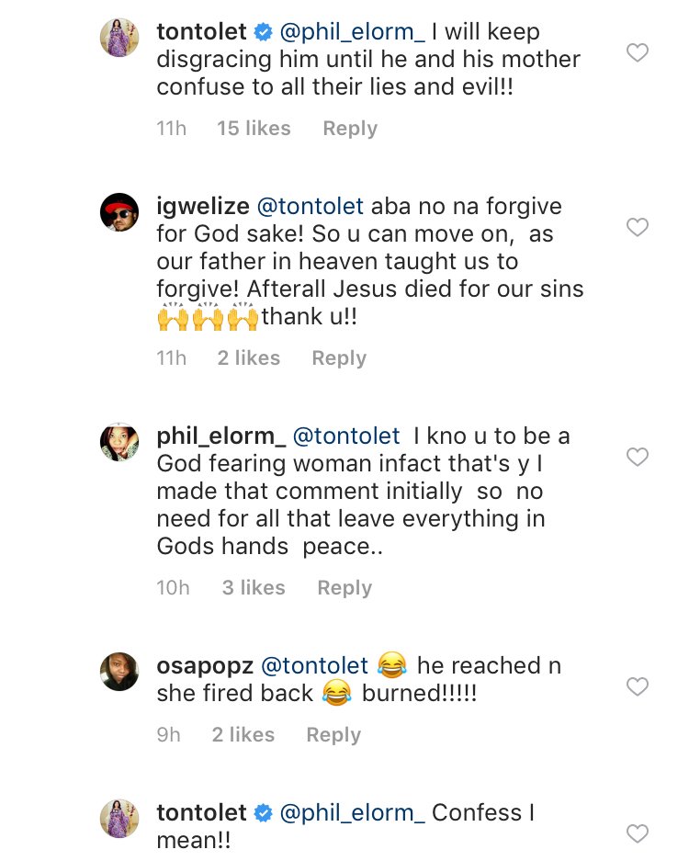Click the verified badge beside tontolet's first comment
This screenshot has height=861, width=689.
[x=263, y=32]
